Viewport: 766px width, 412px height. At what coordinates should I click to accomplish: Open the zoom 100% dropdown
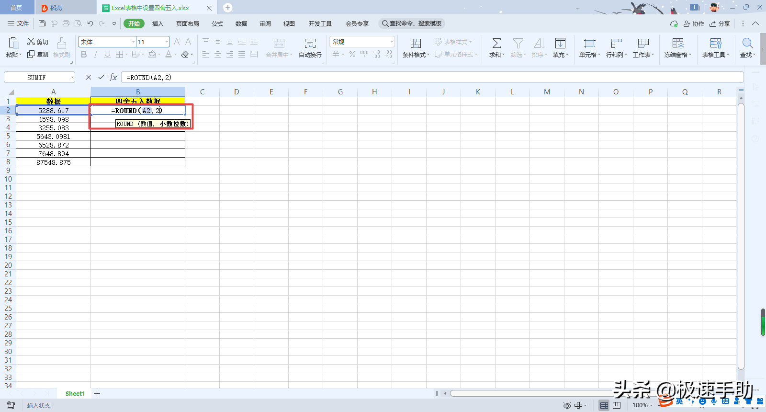tap(642, 405)
